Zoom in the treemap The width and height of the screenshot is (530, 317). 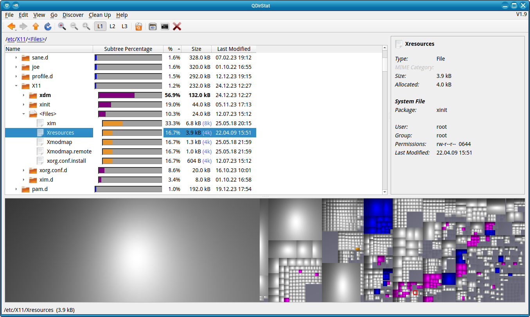(x=62, y=26)
